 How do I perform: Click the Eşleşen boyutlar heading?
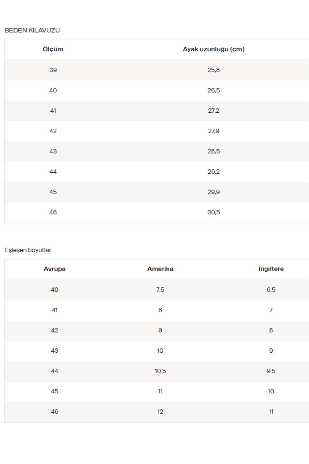click(28, 250)
